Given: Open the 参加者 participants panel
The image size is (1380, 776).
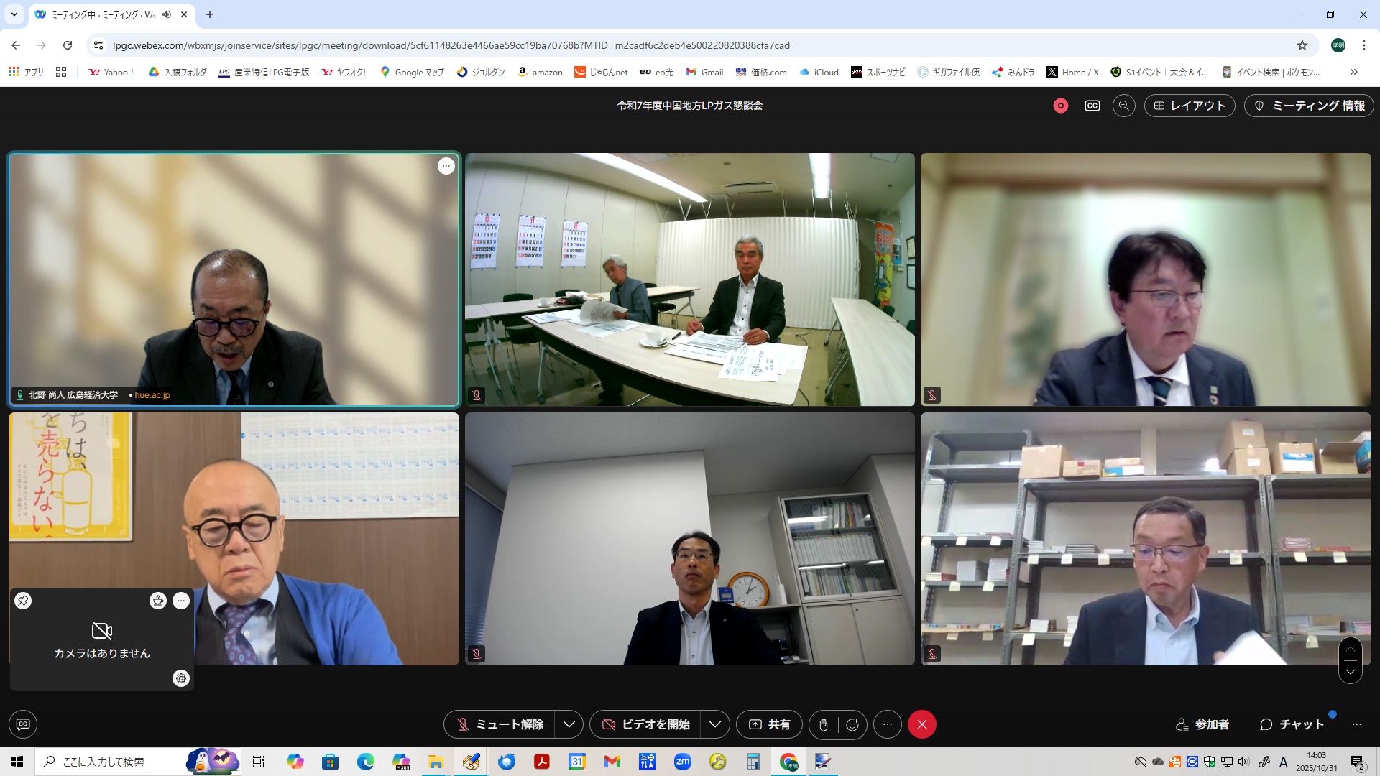Looking at the screenshot, I should [x=1202, y=724].
